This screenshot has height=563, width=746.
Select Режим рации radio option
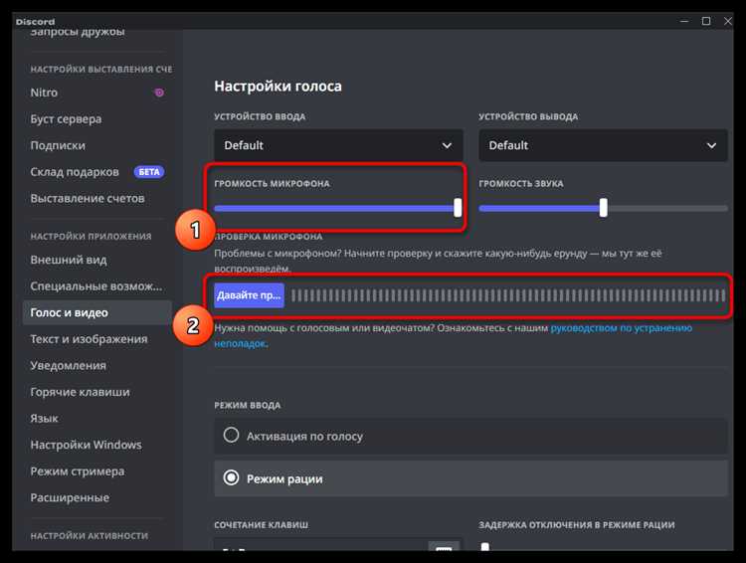pos(470,478)
